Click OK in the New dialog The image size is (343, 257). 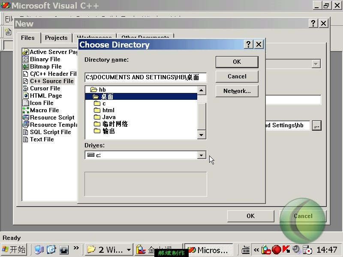tap(250, 216)
